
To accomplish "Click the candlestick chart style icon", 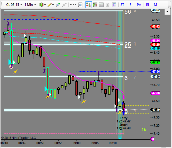I will pyautogui.click(x=41, y=5).
